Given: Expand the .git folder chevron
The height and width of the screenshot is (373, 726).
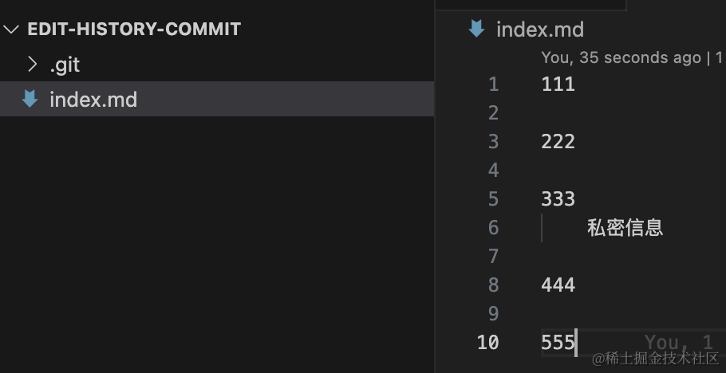Looking at the screenshot, I should coord(33,65).
